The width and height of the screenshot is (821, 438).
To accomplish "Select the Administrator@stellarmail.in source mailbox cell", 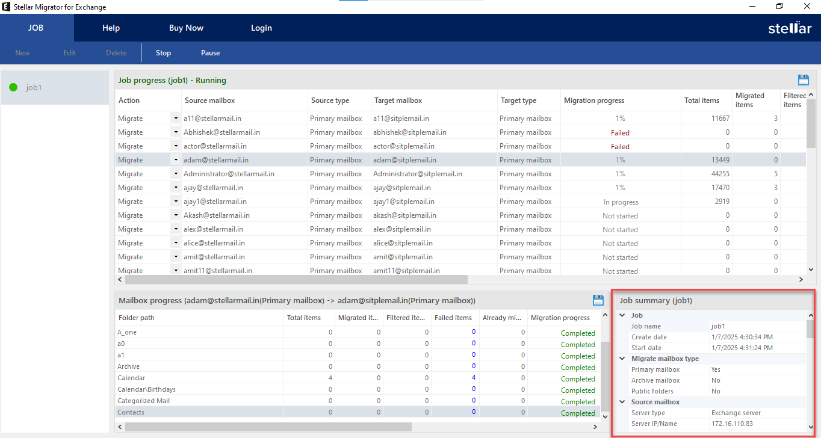I will click(244, 174).
